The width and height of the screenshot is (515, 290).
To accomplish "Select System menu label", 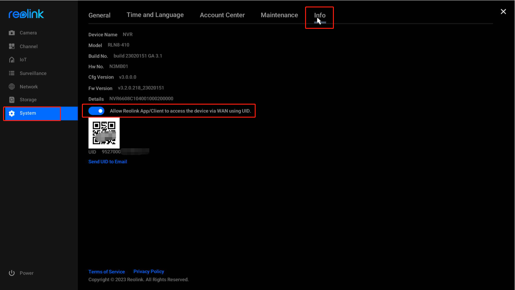I will (28, 113).
